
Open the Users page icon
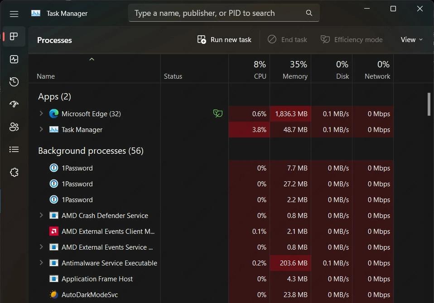pyautogui.click(x=14, y=127)
